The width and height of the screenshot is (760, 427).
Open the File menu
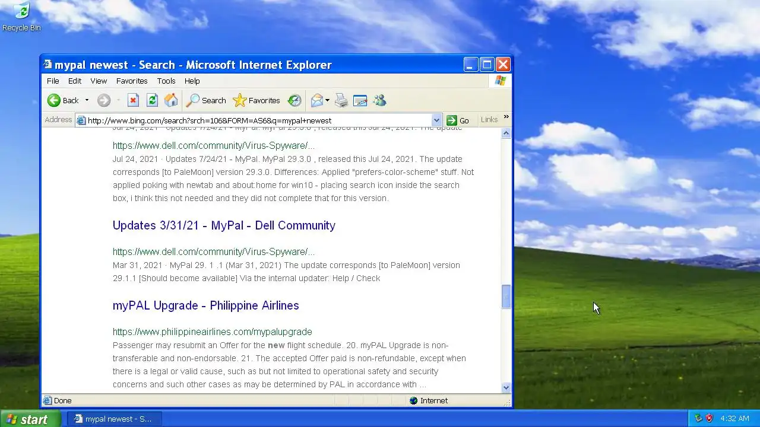[x=53, y=81]
